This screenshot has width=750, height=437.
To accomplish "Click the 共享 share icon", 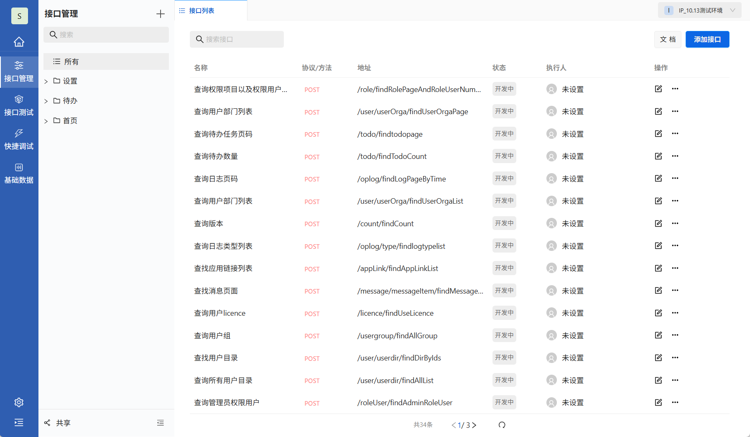I will tap(47, 423).
